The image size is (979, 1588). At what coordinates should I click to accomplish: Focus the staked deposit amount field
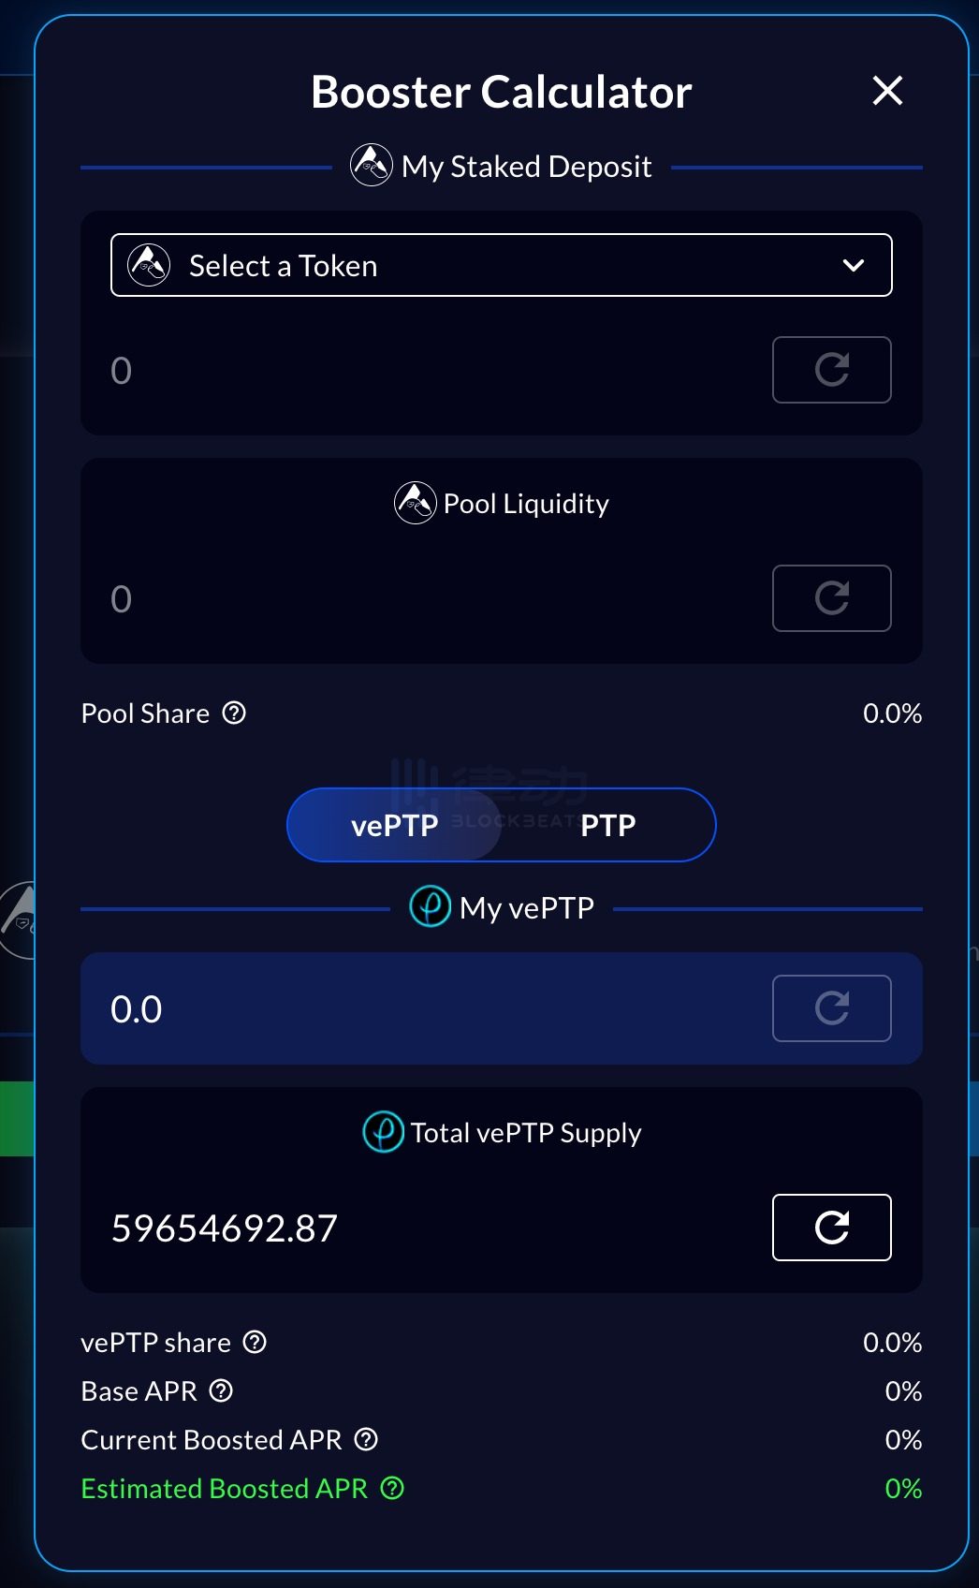click(431, 370)
